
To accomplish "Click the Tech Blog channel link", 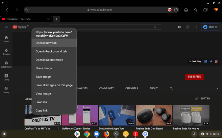I will (x=195, y=61).
